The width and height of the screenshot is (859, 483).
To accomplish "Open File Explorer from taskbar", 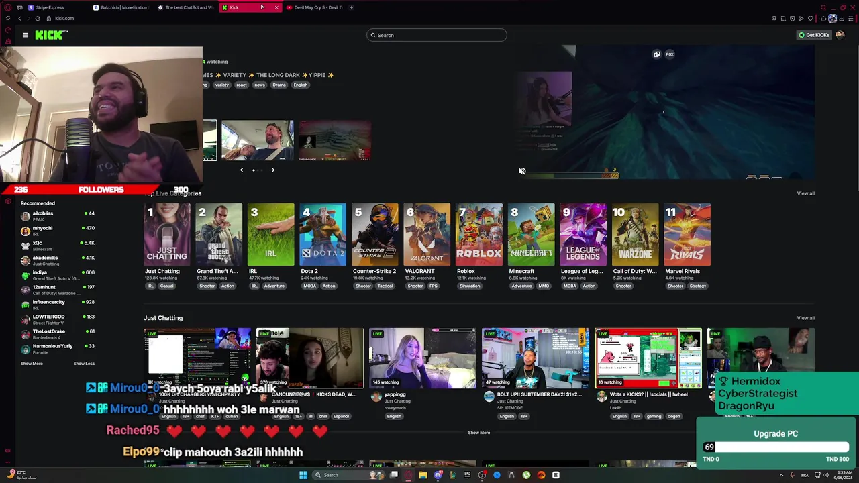I will 423,475.
